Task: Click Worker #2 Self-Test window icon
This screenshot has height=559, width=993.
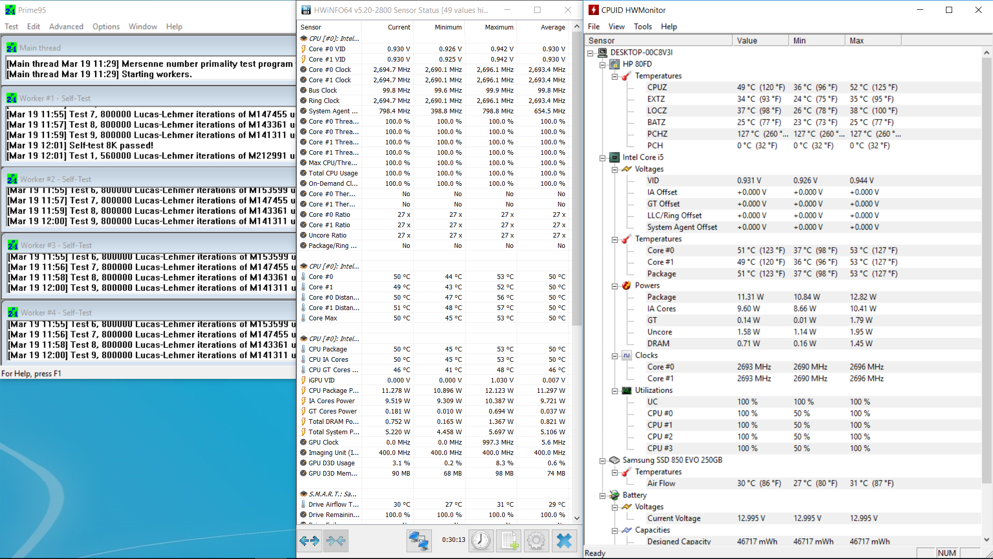Action: pos(12,179)
